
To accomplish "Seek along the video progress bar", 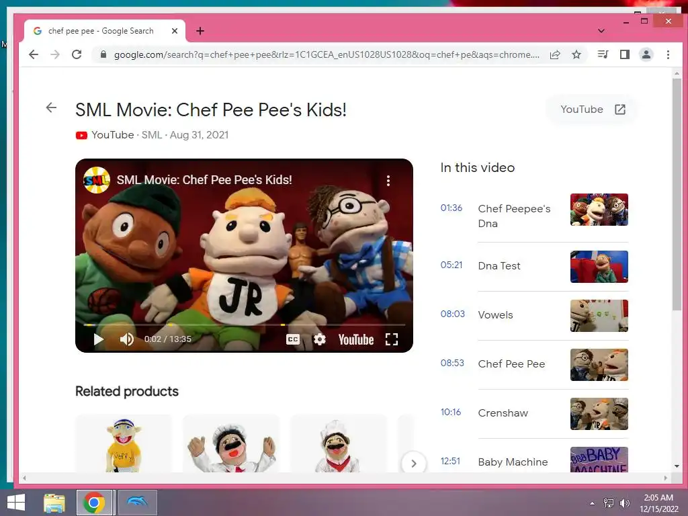I will coord(244,325).
